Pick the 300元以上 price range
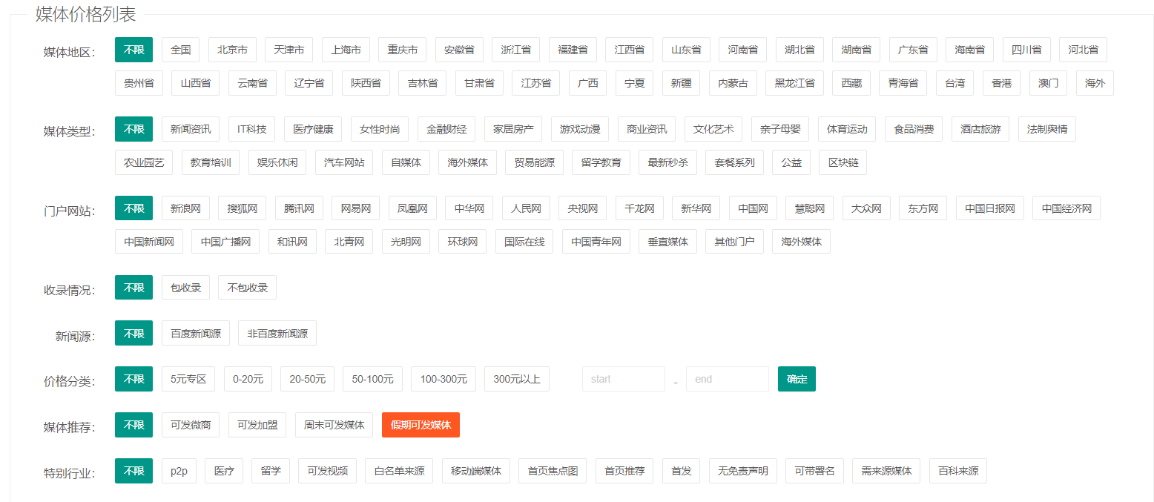Viewport: 1154px width, 502px height. click(x=517, y=379)
